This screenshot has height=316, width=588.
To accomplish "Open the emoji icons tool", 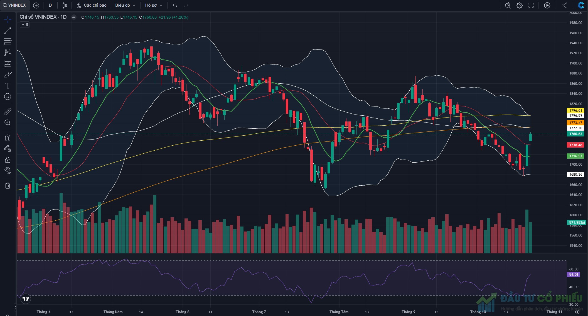I will coord(8,96).
